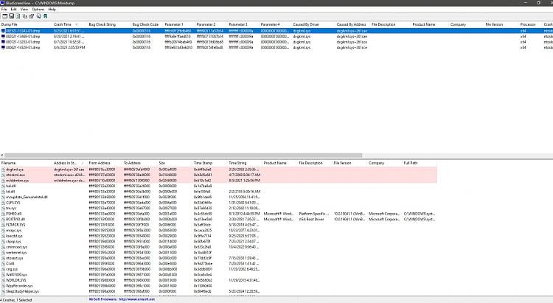Screen dimensions: 553x303
Task: Click the file icon next to hal.dll
Action: 3,186
